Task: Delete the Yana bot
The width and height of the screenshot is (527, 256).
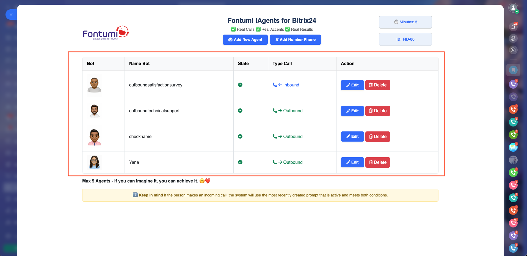Action: 377,162
